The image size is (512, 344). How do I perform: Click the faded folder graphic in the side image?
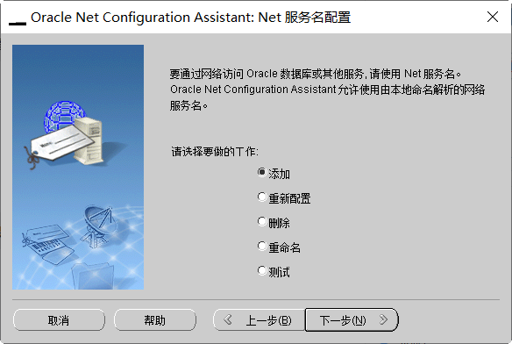coord(92,276)
